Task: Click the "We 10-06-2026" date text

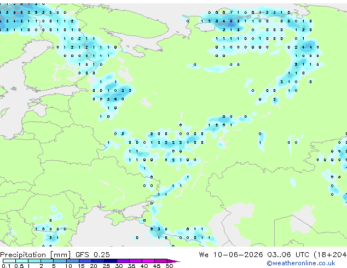Action: coord(231,255)
